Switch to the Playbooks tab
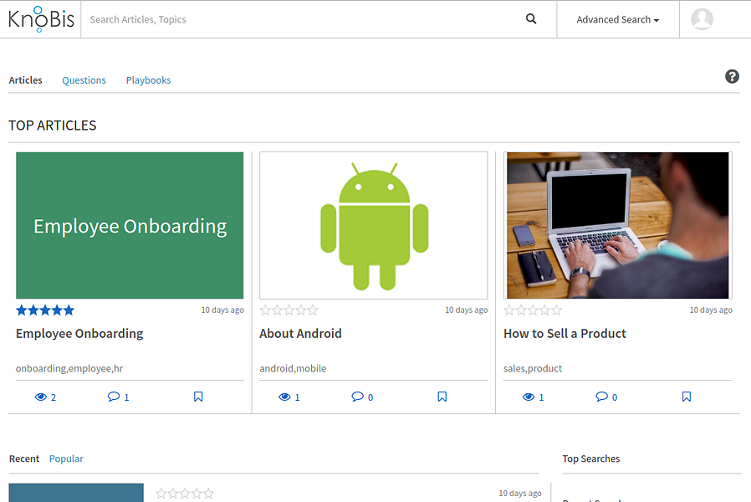Image resolution: width=751 pixels, height=502 pixels. [x=149, y=80]
